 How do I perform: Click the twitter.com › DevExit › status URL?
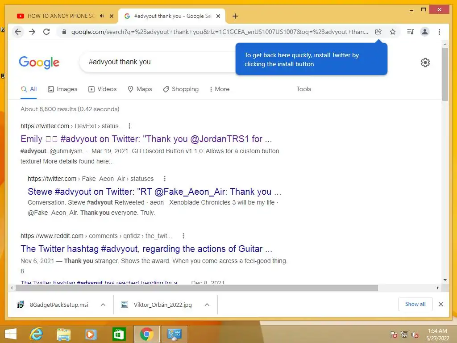pyautogui.click(x=69, y=126)
